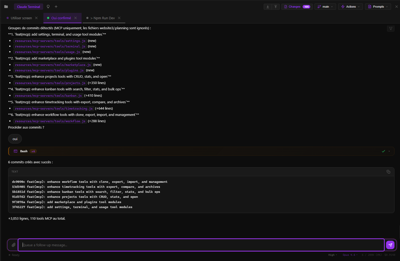Open the Prompts dropdown menu
400x261 pixels.
click(378, 7)
